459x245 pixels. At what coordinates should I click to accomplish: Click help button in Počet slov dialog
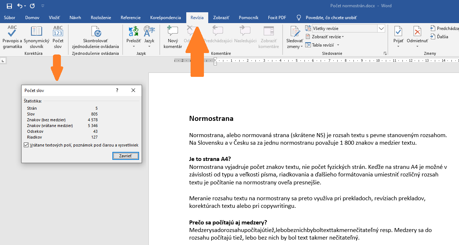coord(117,91)
